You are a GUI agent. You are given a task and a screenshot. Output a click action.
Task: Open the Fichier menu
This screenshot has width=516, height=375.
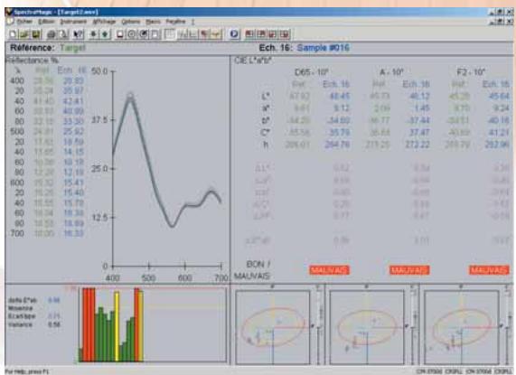coord(24,22)
